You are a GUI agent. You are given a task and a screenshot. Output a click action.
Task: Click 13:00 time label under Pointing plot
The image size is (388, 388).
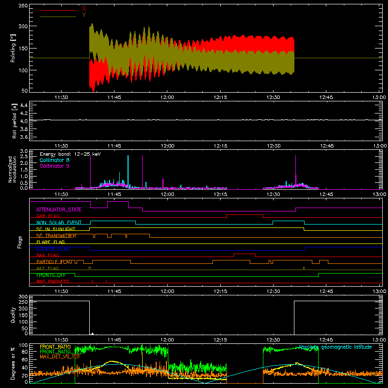[x=379, y=97]
